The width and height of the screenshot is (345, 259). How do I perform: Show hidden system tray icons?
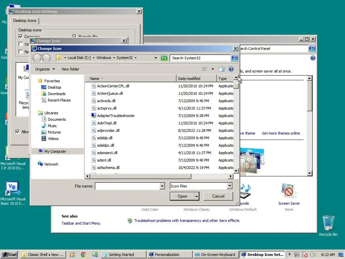289,254
